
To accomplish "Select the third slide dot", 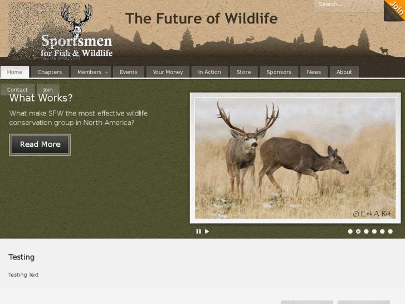I will click(x=366, y=231).
